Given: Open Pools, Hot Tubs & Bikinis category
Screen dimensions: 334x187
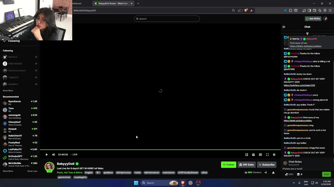Looking at the screenshot, I should click(70, 173).
